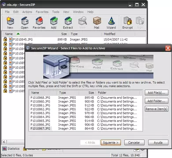This screenshot has height=158, width=172.
Task: Sort wizard list by Folder column header
Action: [118, 93]
